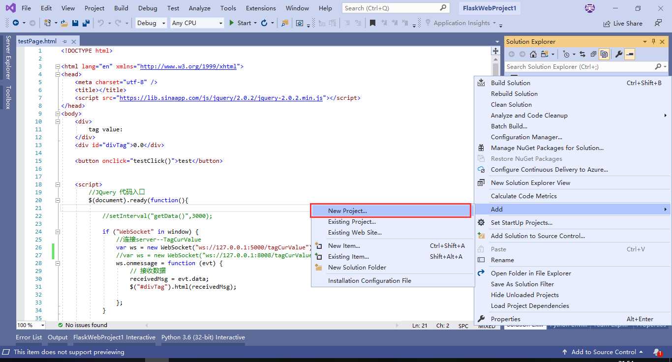This screenshot has width=672, height=362.
Task: Open Find in Files toolbar icon
Action: 285,23
